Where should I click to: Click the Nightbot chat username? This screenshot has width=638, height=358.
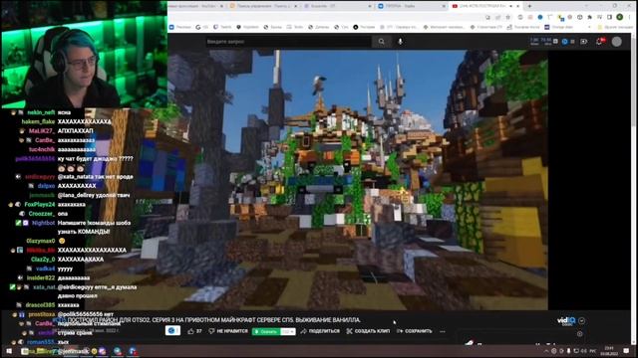(x=43, y=223)
